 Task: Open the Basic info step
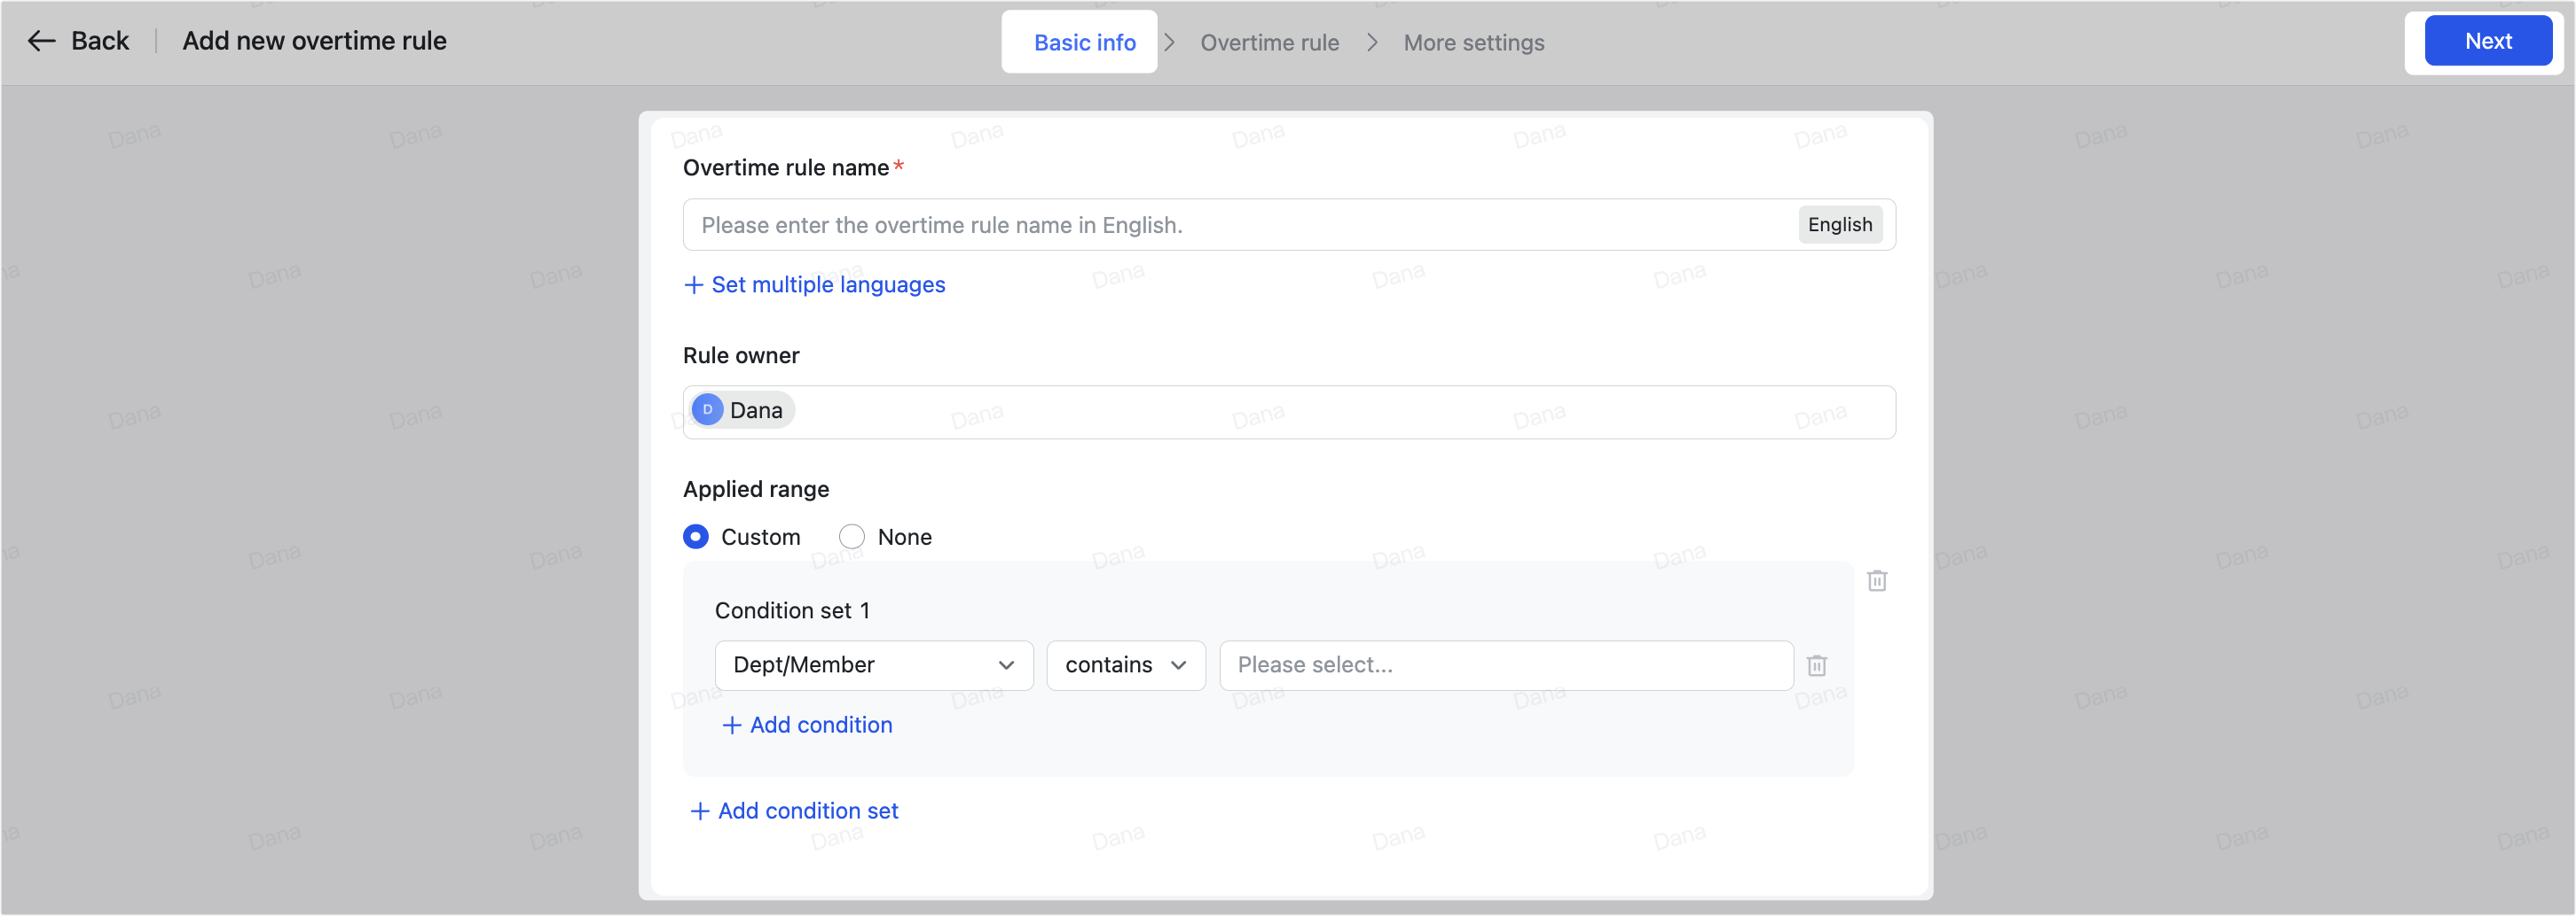point(1084,43)
